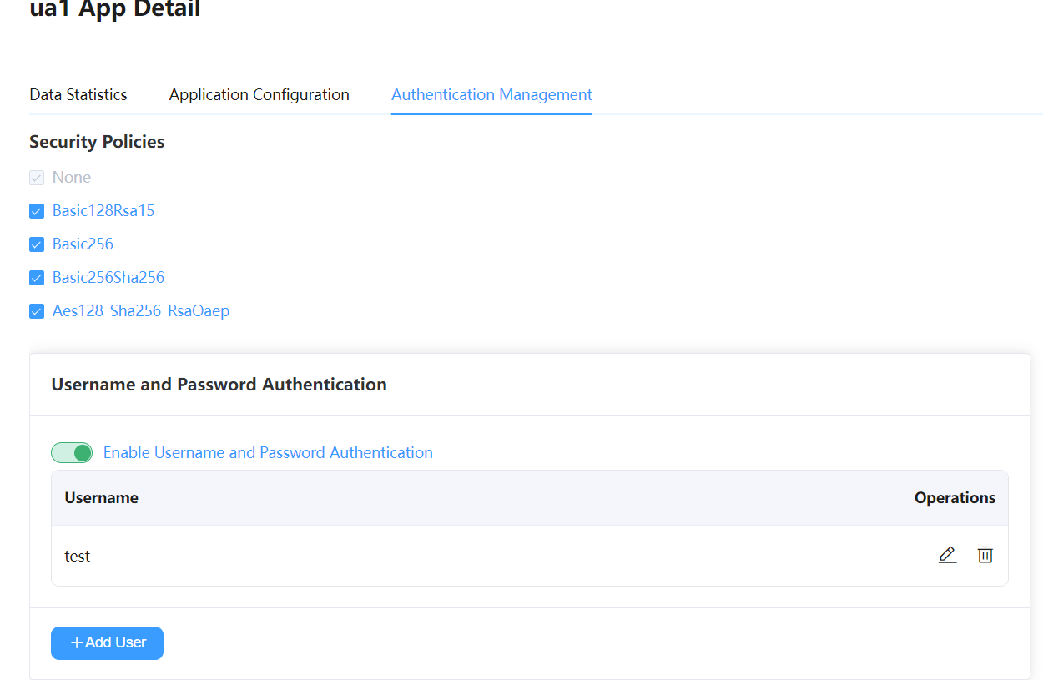Switch to the Data Statistics tab

click(78, 95)
